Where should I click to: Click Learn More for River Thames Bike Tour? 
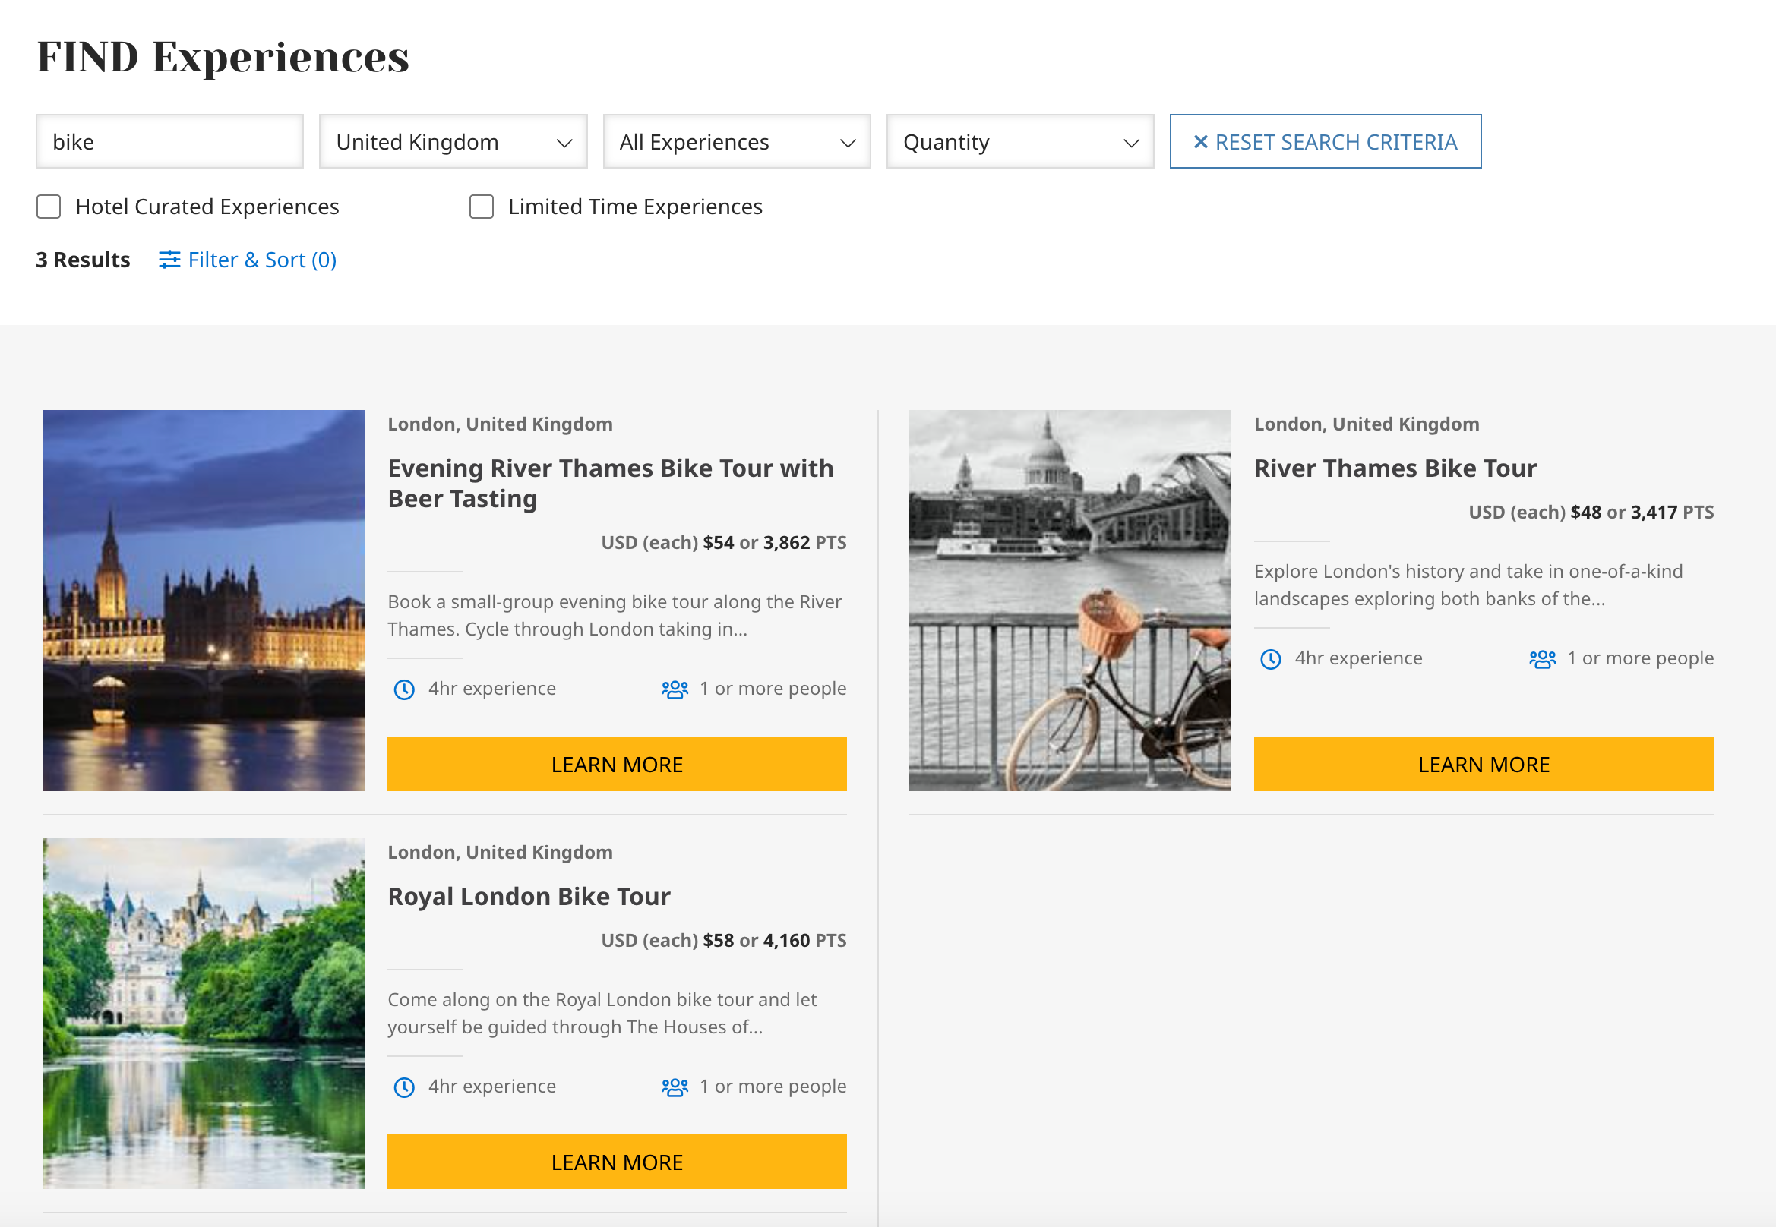coord(1483,764)
